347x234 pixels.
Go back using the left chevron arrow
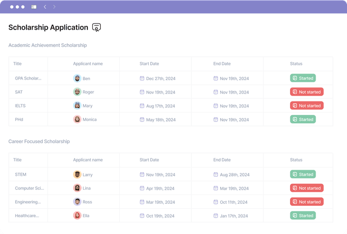pyautogui.click(x=44, y=7)
